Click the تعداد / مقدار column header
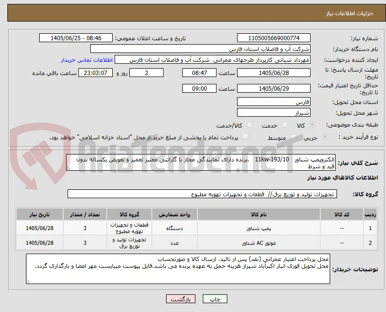The width and height of the screenshot is (386, 312). click(x=85, y=214)
